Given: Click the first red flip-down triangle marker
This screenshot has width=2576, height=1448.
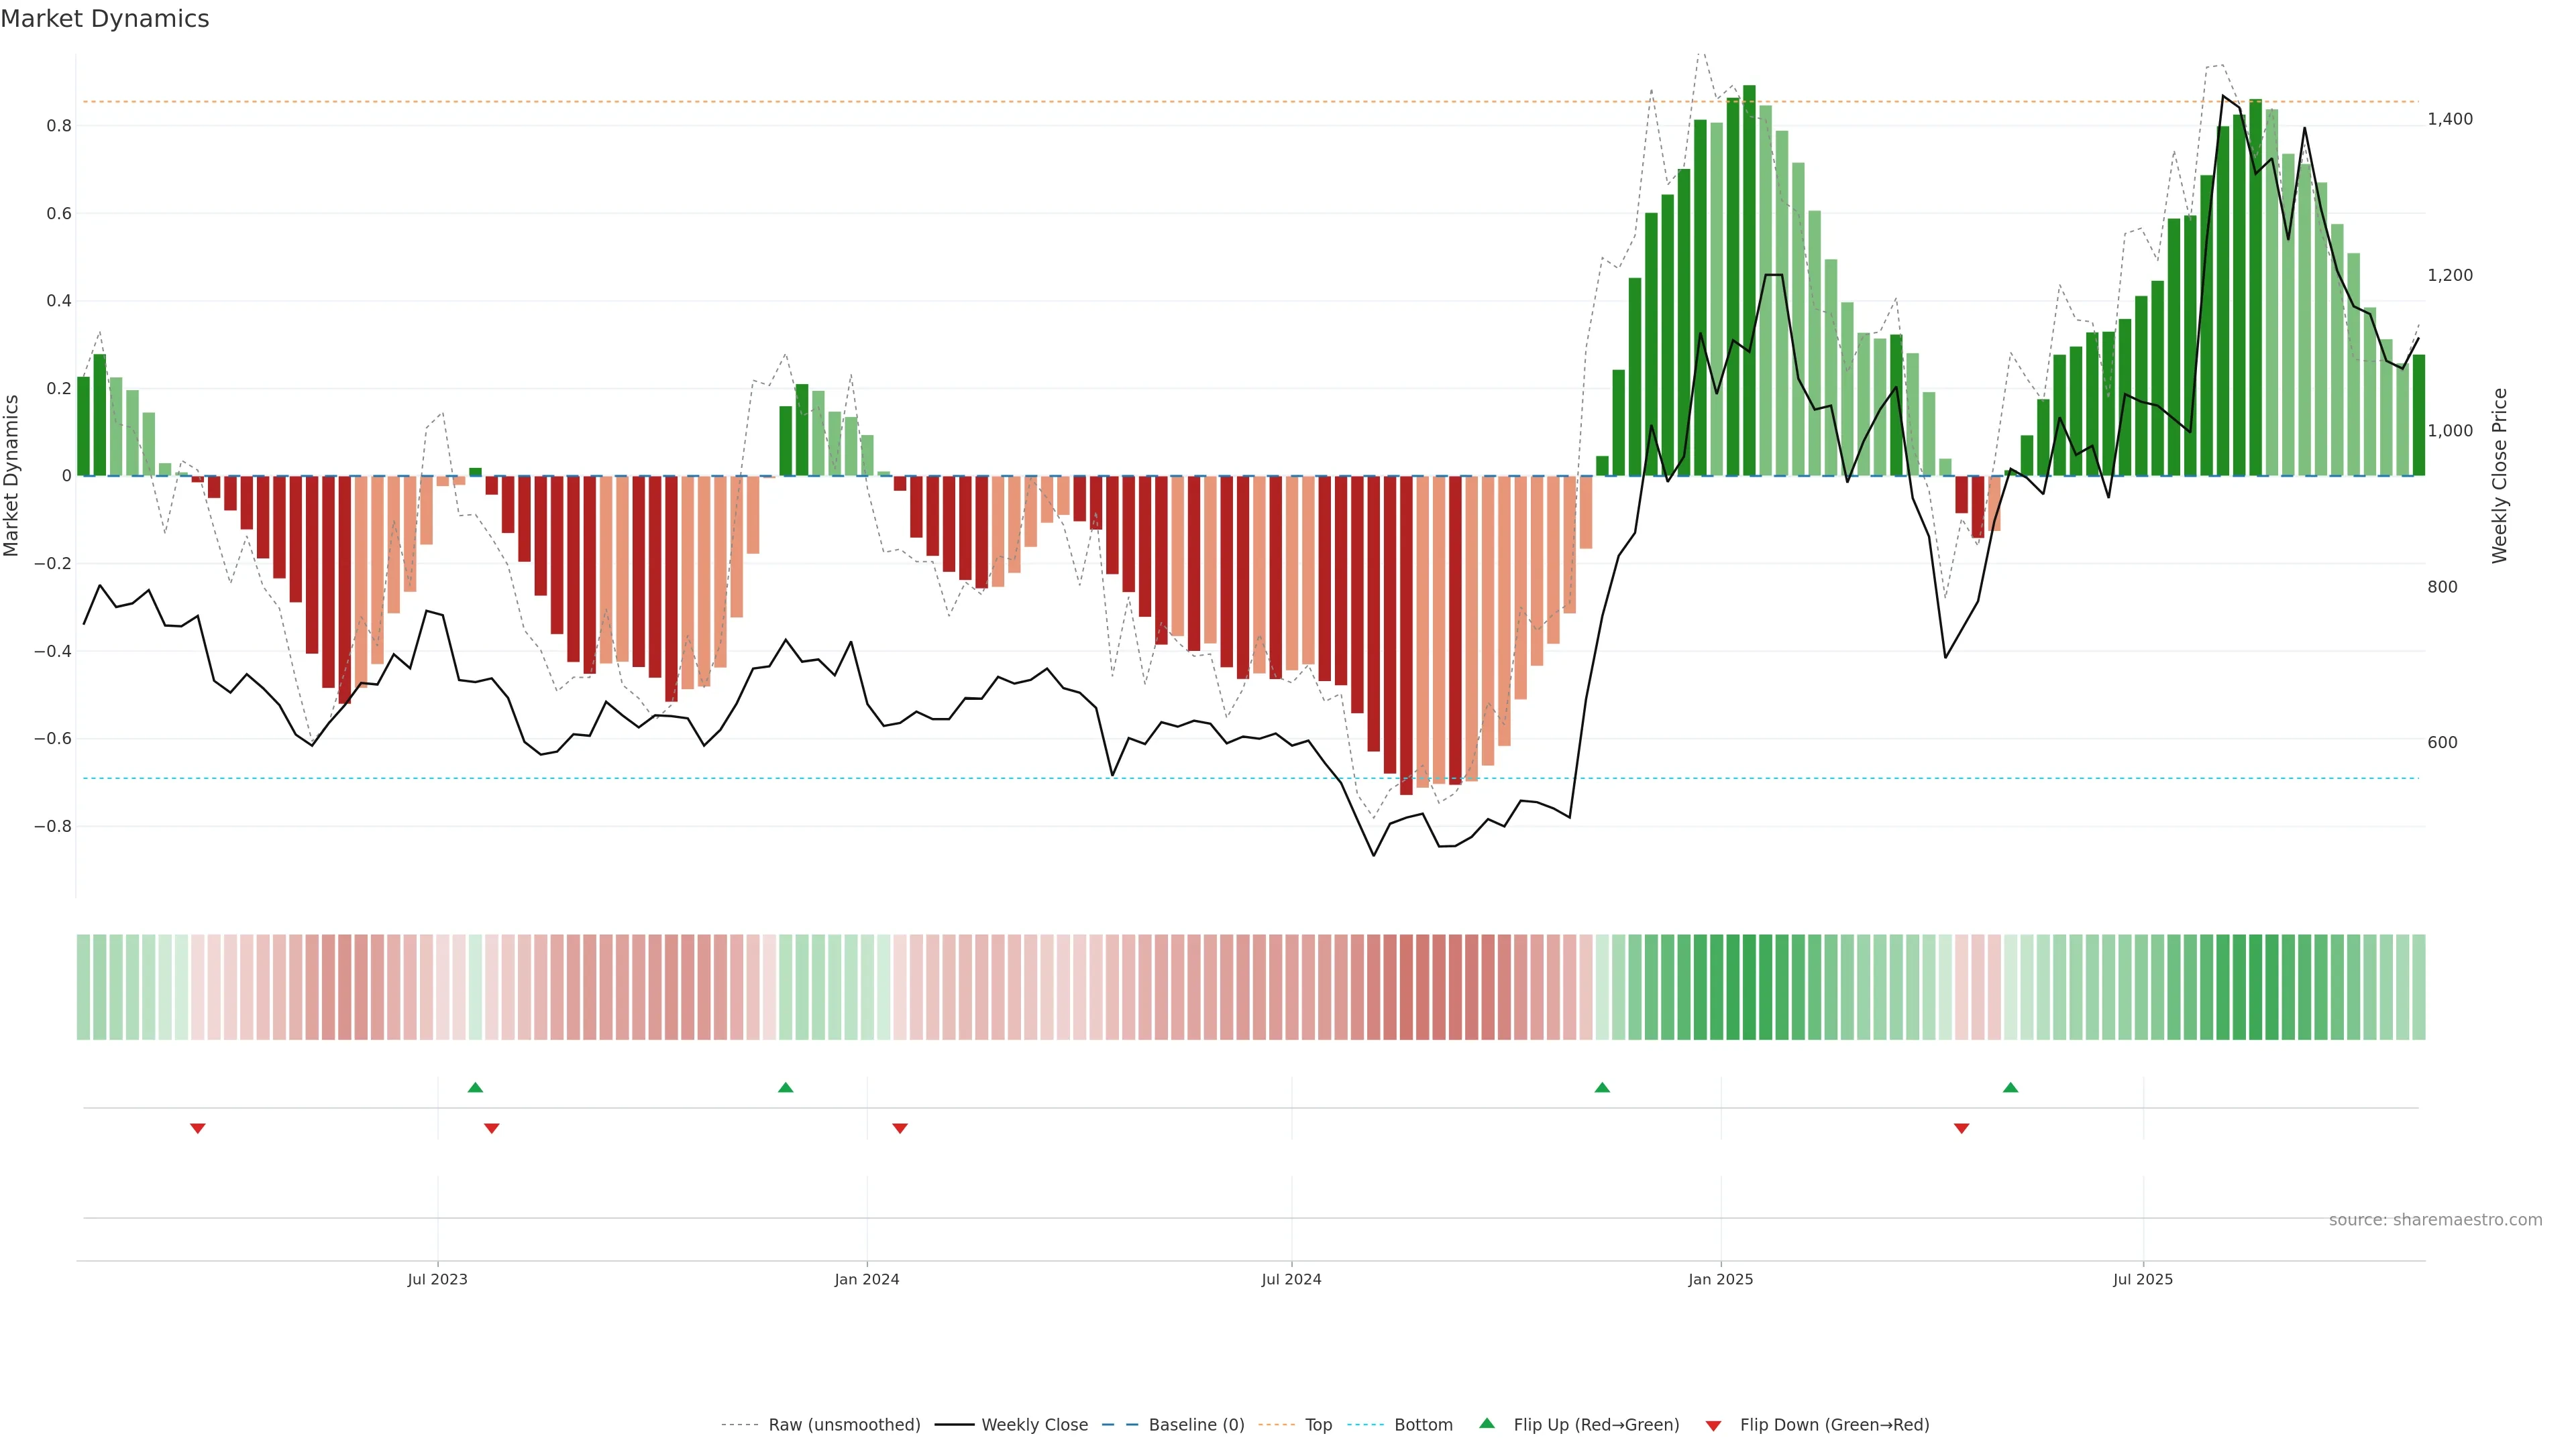Looking at the screenshot, I should [x=198, y=1128].
